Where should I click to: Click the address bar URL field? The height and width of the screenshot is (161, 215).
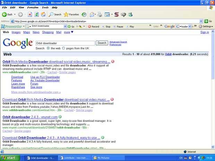105,21
